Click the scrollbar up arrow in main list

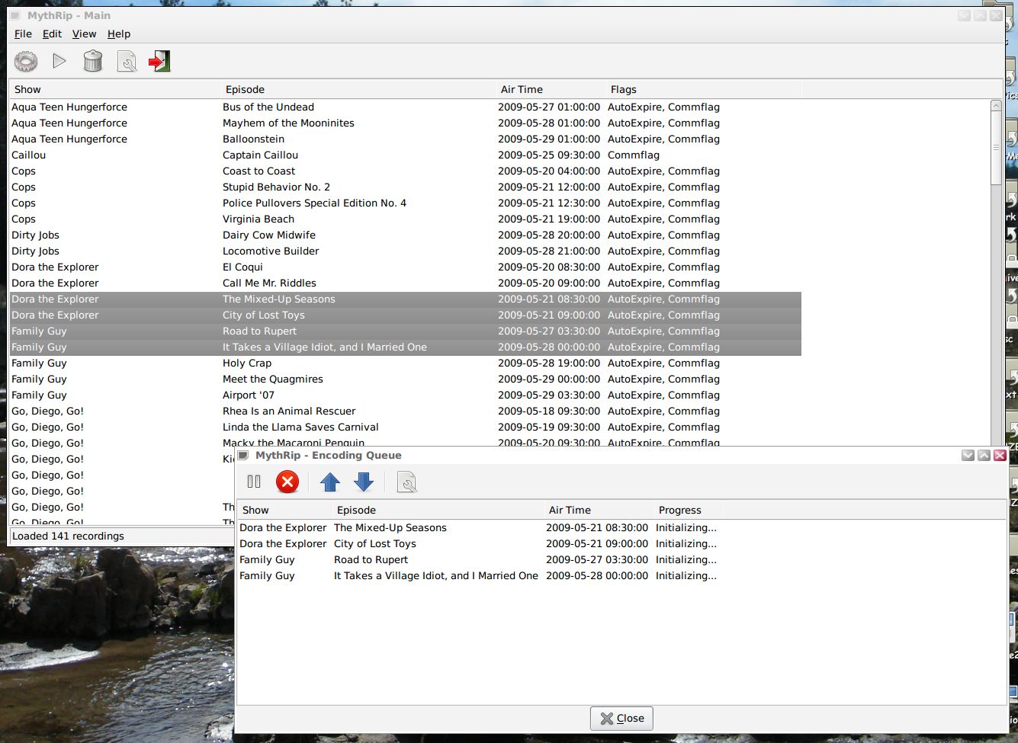click(x=996, y=106)
